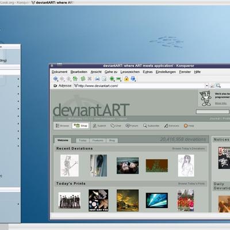Image resolution: width=230 pixels, height=230 pixels.
Task: Open the Hilfe menu
Action: (x=197, y=72)
